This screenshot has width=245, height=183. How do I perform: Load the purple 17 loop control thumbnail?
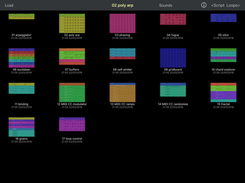pyautogui.click(x=72, y=124)
